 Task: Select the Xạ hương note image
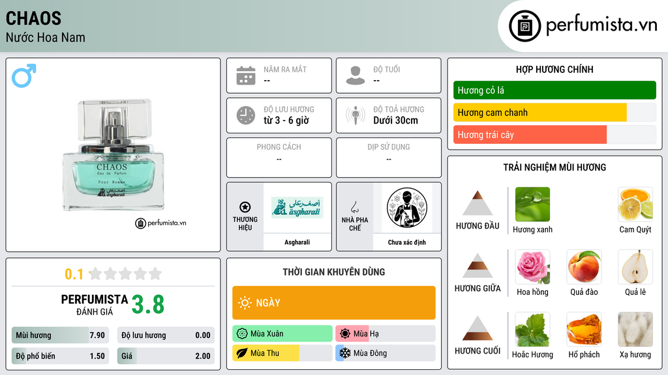635,329
